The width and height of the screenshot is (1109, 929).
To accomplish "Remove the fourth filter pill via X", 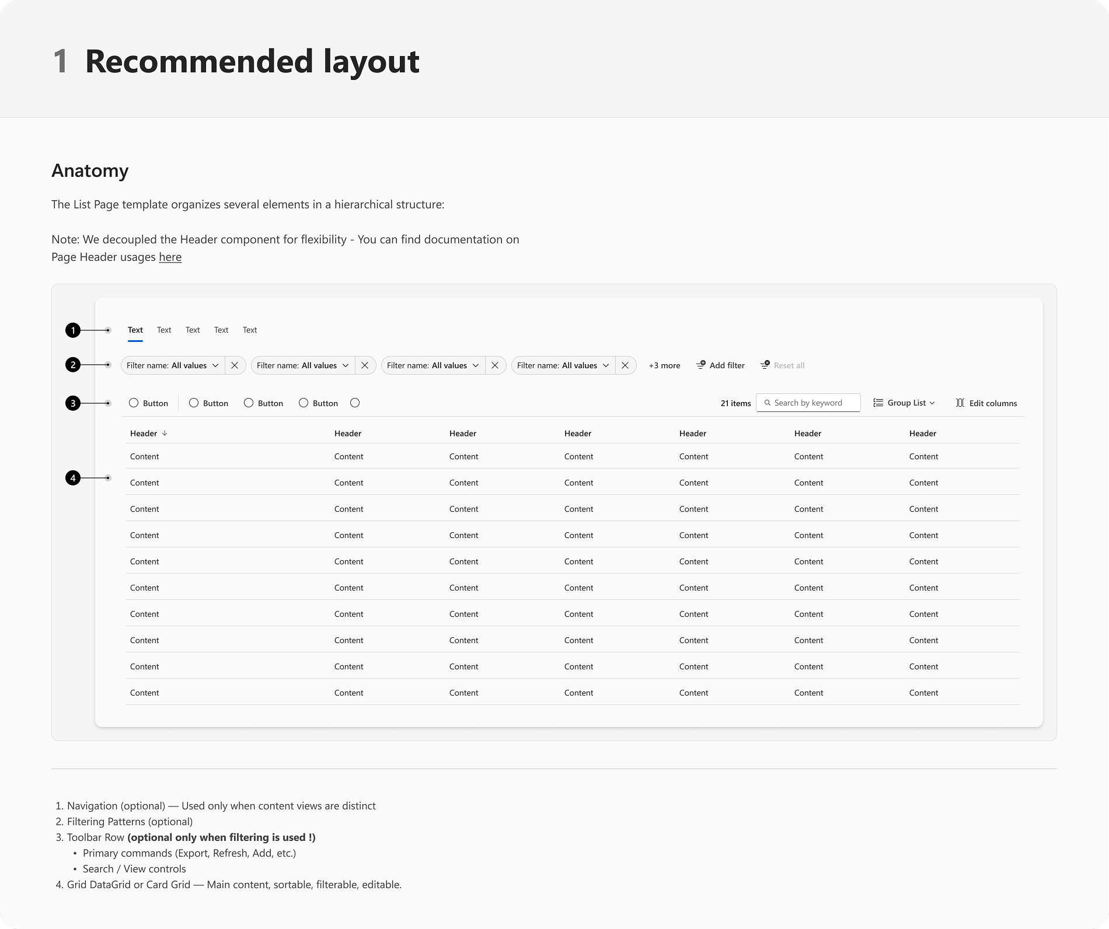I will point(625,365).
